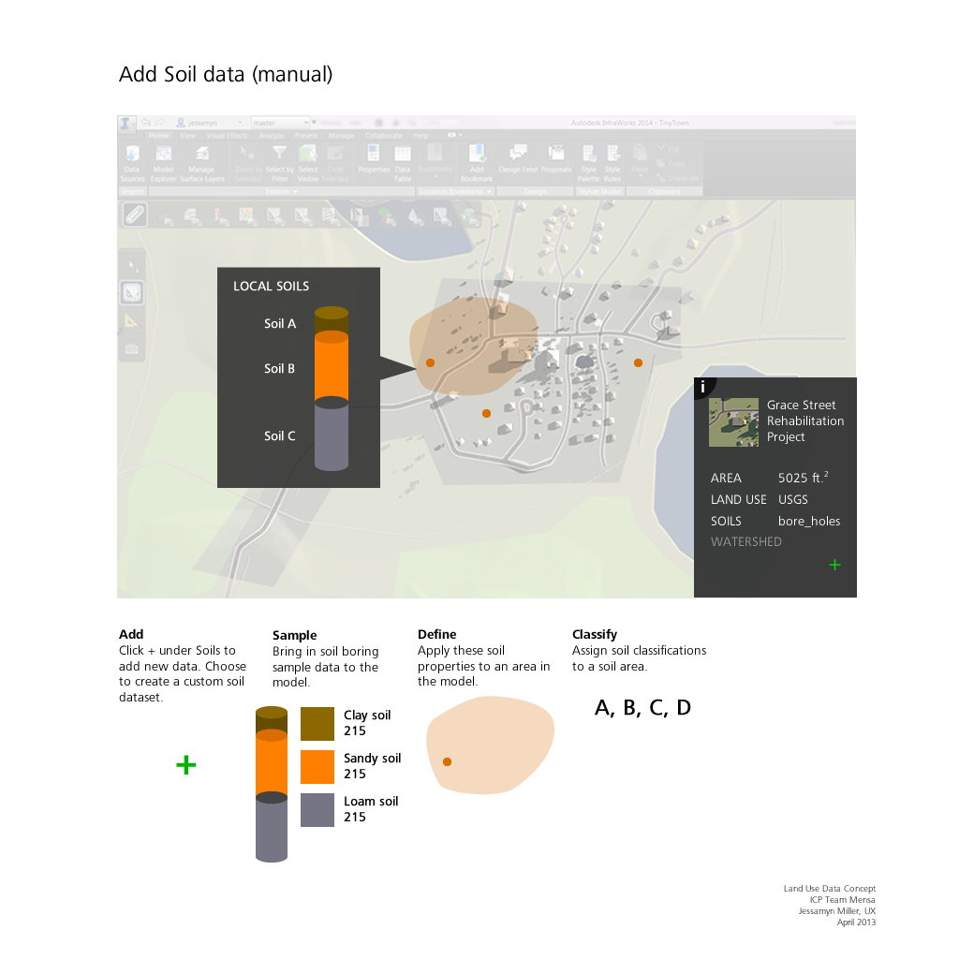Open the Present tab
Screen dimensions: 974x974
305,136
